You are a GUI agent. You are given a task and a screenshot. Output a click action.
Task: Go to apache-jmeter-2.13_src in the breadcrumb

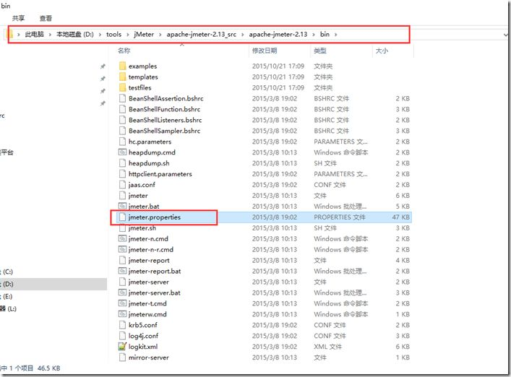202,34
